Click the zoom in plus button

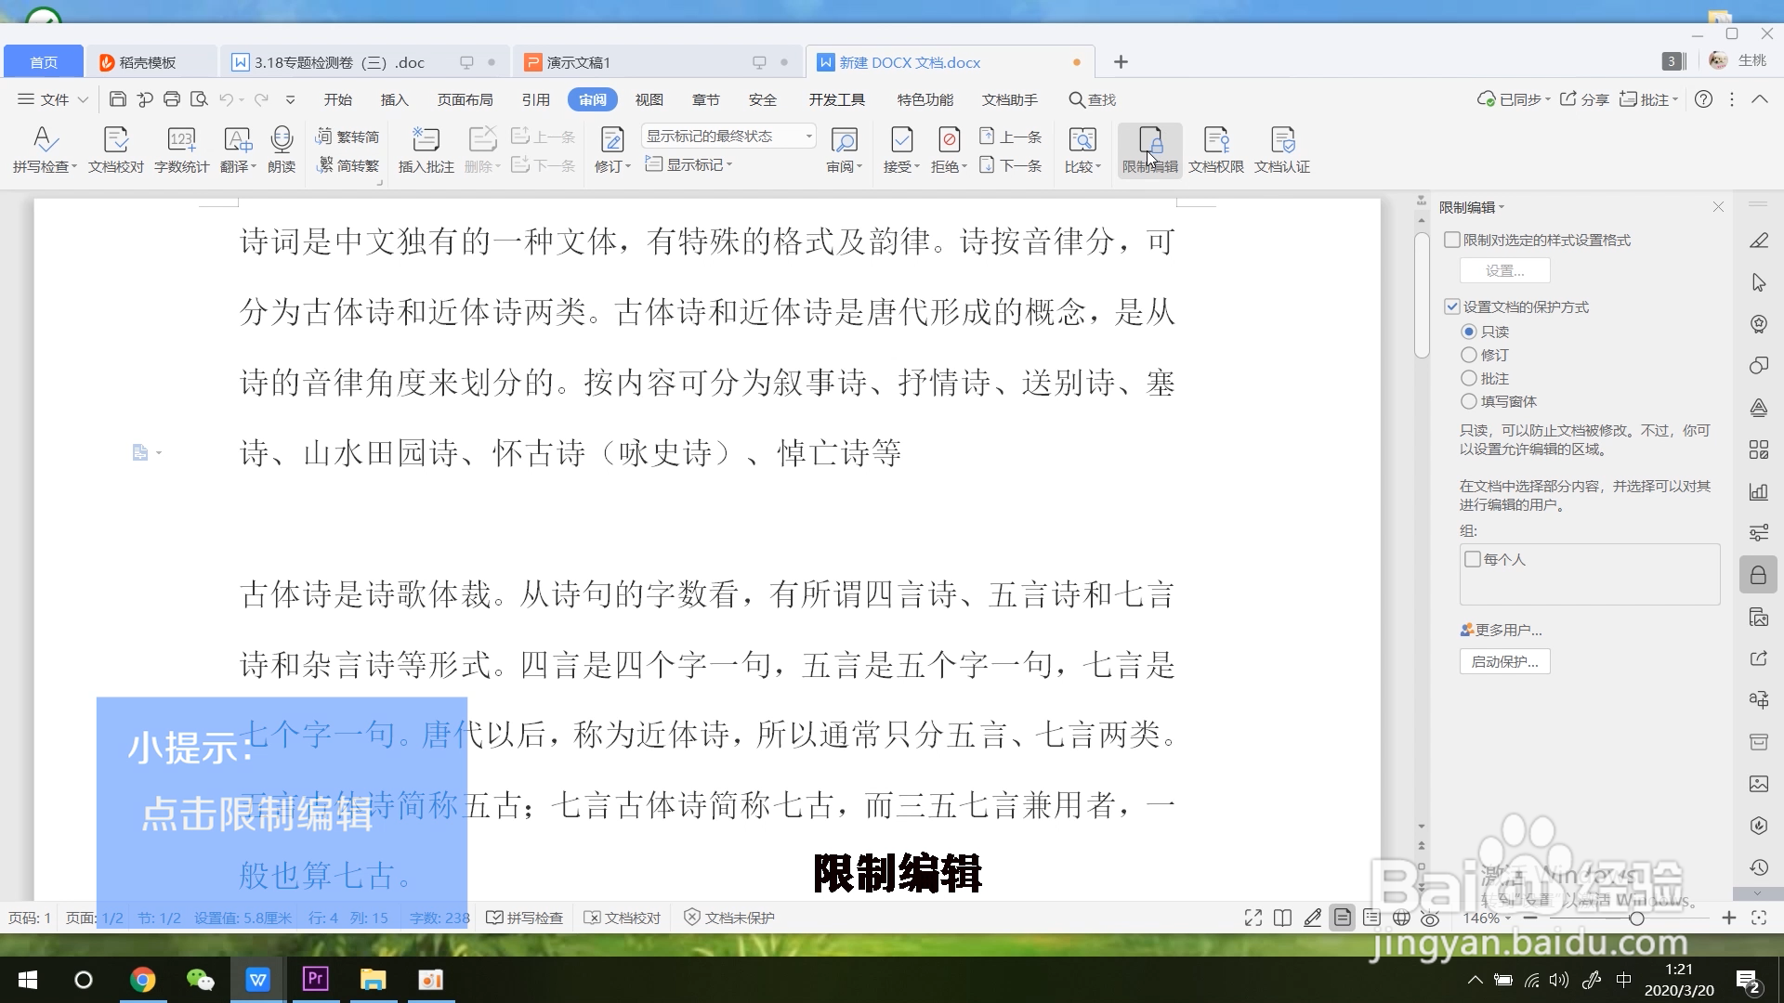(1728, 918)
